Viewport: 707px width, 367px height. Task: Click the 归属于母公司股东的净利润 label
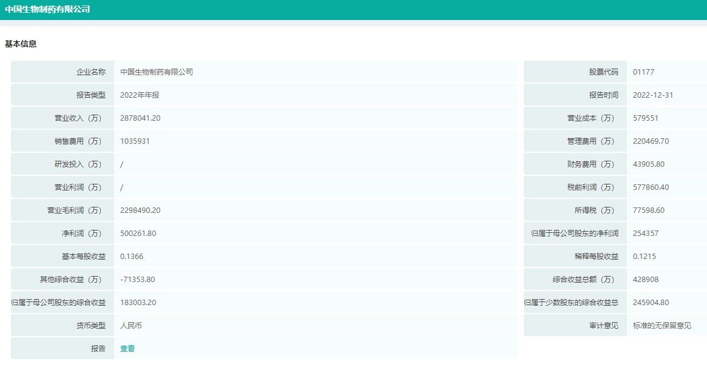575,233
